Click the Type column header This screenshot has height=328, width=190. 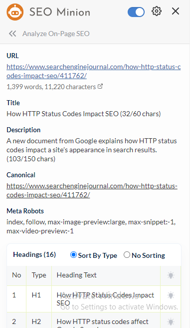click(x=39, y=275)
